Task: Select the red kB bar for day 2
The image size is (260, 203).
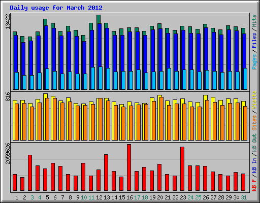Action: pyautogui.click(x=22, y=184)
